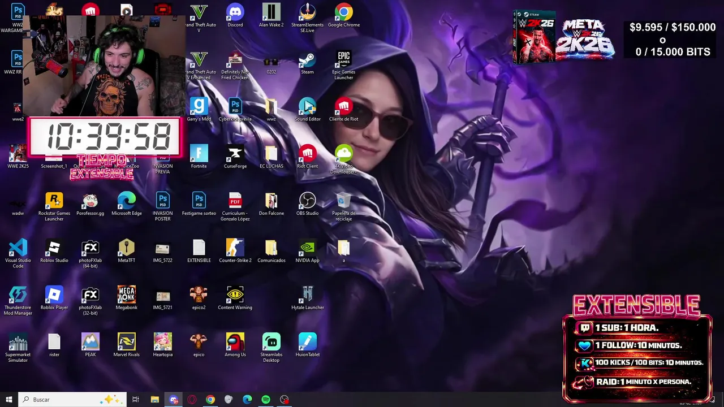
Task: Select the Don Falcone archive icon
Action: pyautogui.click(x=271, y=205)
